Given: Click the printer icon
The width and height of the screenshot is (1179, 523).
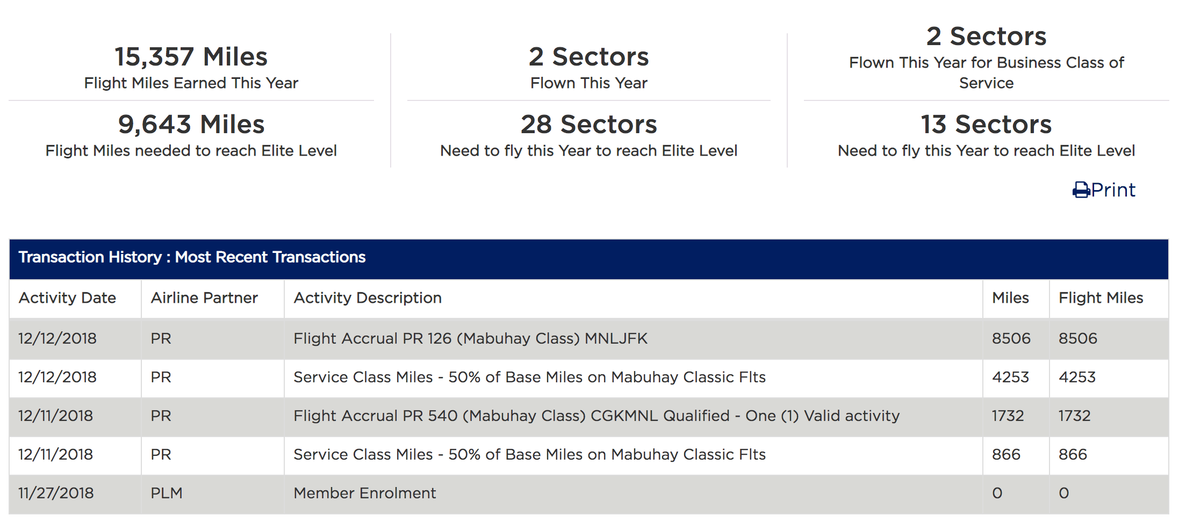Looking at the screenshot, I should 1081,190.
